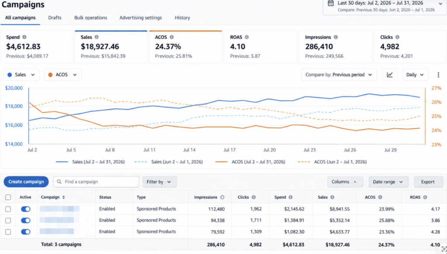The width and height of the screenshot is (447, 254).
Task: Export the campaign table data
Action: pos(429,182)
